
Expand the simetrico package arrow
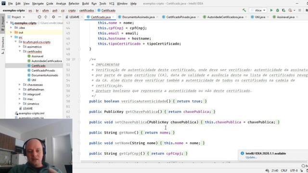[20, 104]
